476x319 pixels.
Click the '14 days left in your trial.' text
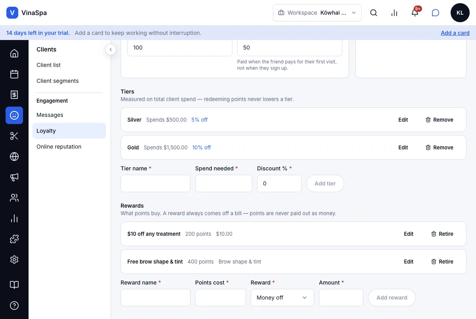coord(38,33)
